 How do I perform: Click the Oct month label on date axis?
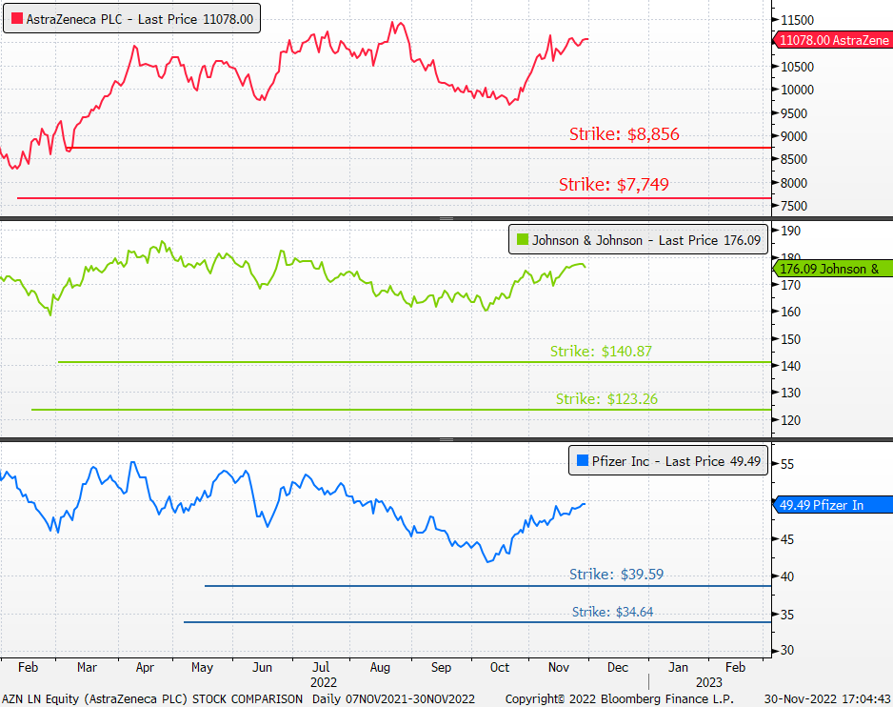point(500,667)
